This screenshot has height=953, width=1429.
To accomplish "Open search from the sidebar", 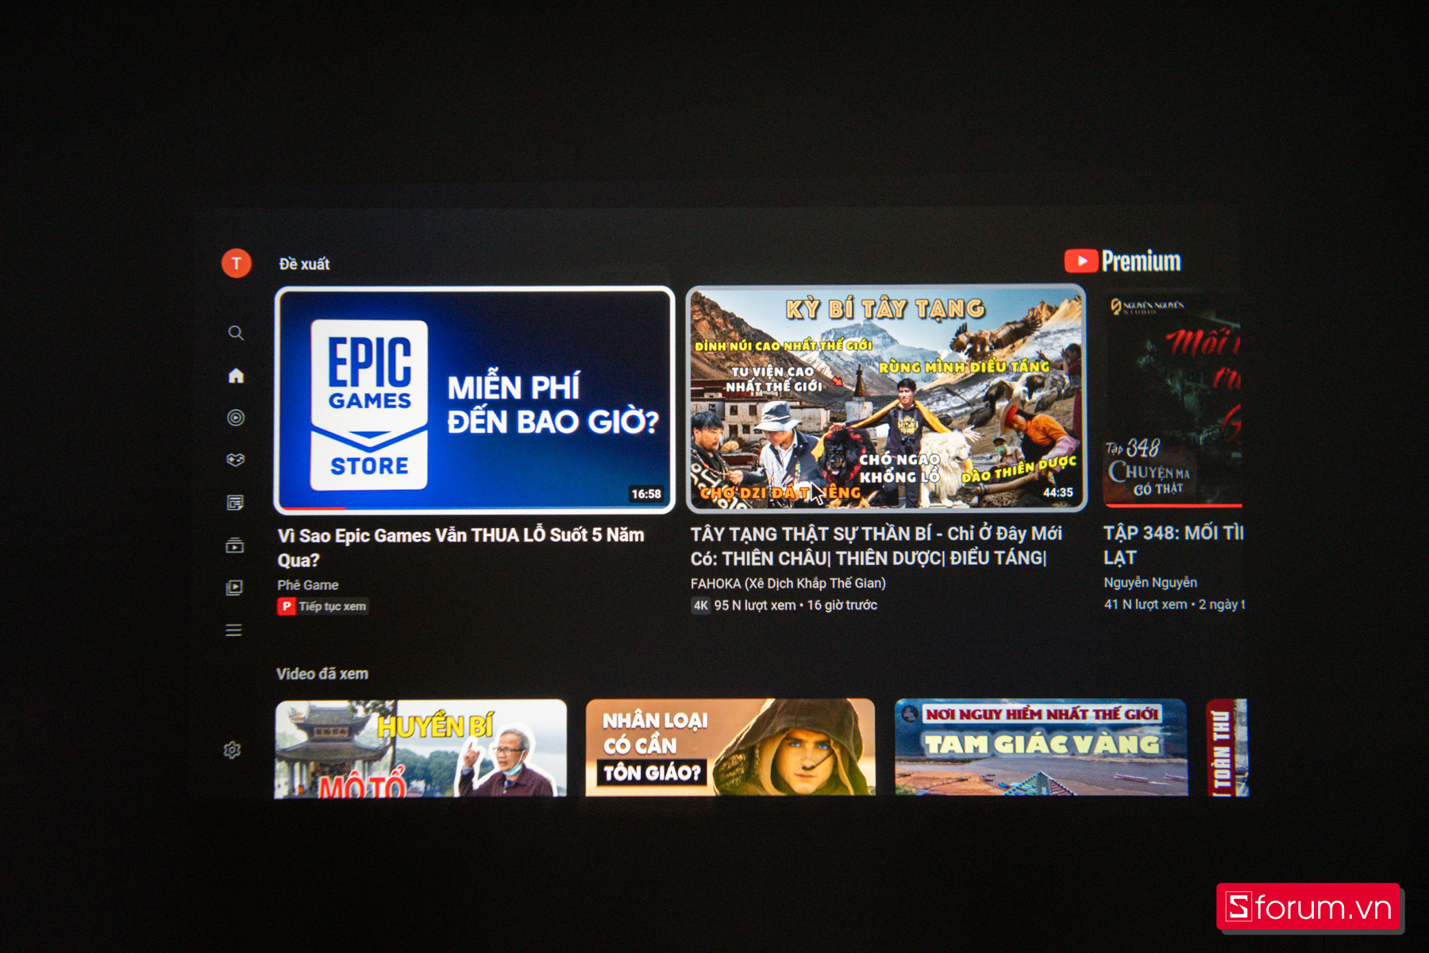I will pos(236,333).
